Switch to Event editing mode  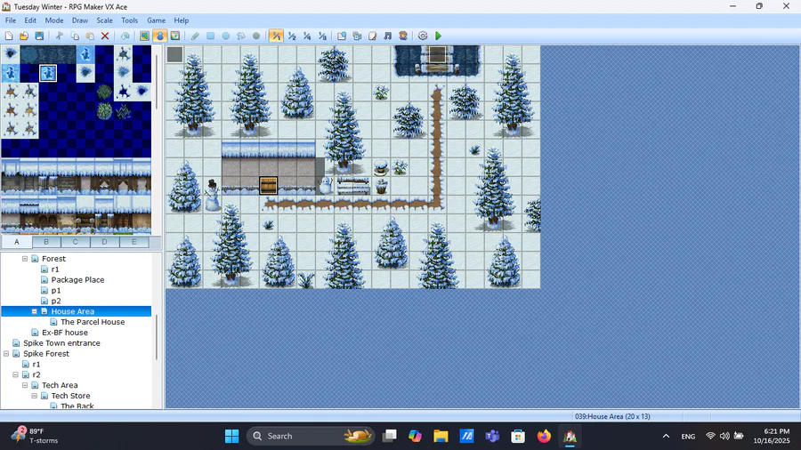pyautogui.click(x=160, y=36)
